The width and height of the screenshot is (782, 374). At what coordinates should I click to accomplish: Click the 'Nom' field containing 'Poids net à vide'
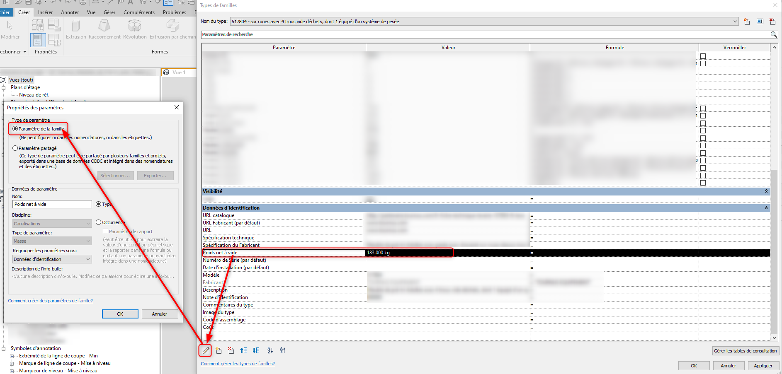pos(52,204)
